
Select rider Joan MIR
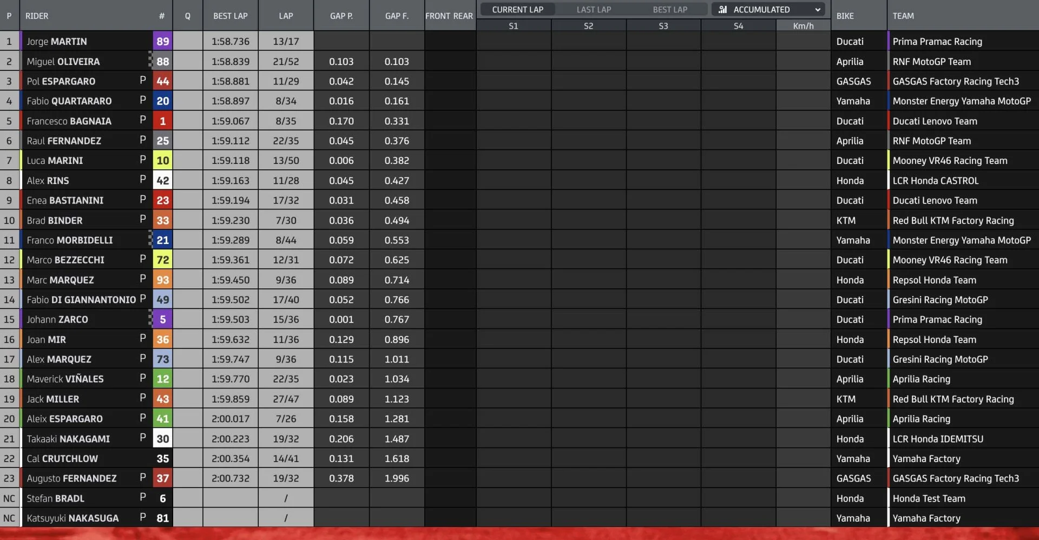46,339
